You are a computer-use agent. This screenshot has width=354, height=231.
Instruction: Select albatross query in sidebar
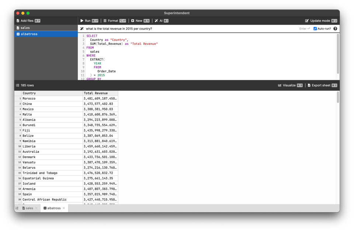tap(29, 34)
